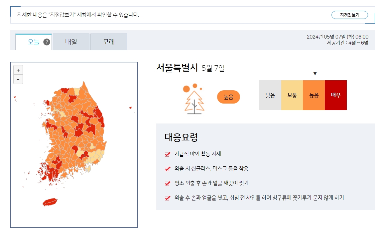Viewport: 382px width, 236px height.
Task: Click the orange 높음 level badge
Action: 228,97
